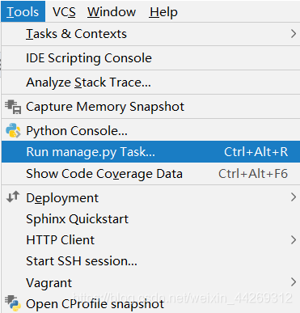Select Sphinx Quickstart

point(150,218)
